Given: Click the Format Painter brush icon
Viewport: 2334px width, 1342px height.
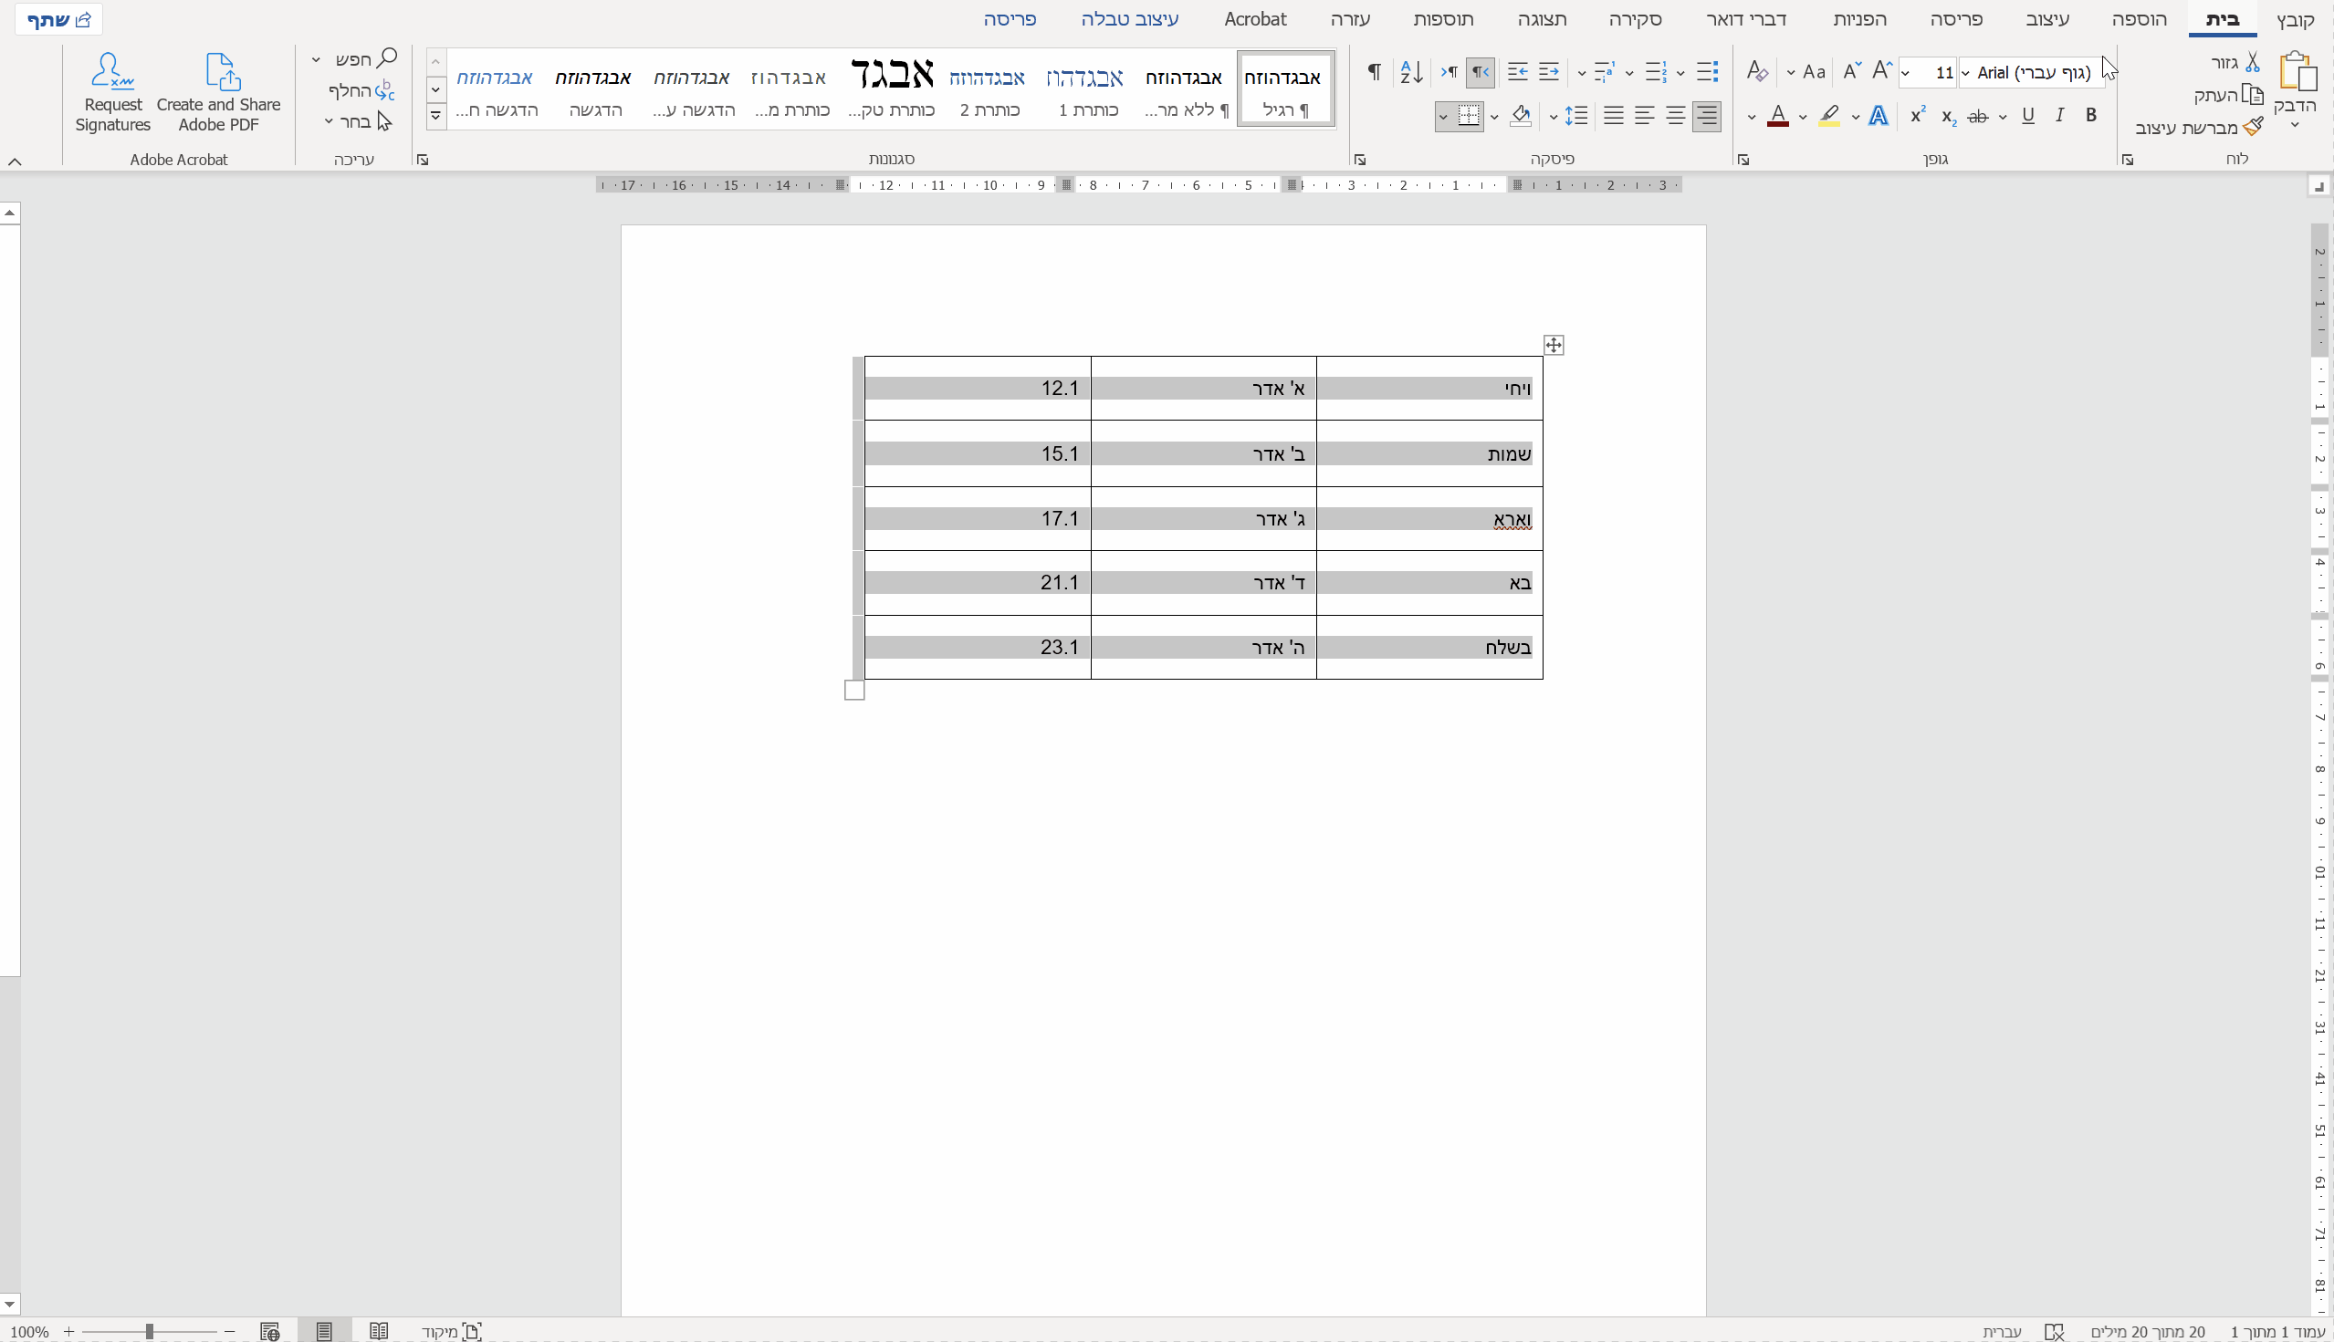Looking at the screenshot, I should coord(2253,127).
